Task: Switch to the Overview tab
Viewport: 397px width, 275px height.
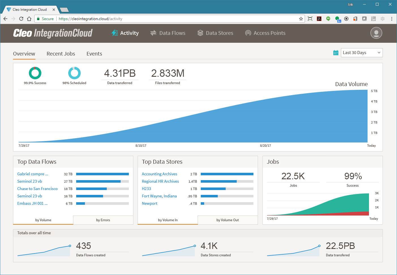Action: [24, 54]
